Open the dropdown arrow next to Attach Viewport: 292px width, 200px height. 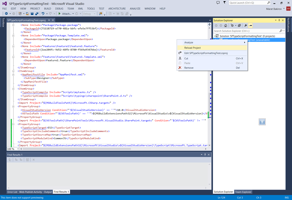(73, 14)
